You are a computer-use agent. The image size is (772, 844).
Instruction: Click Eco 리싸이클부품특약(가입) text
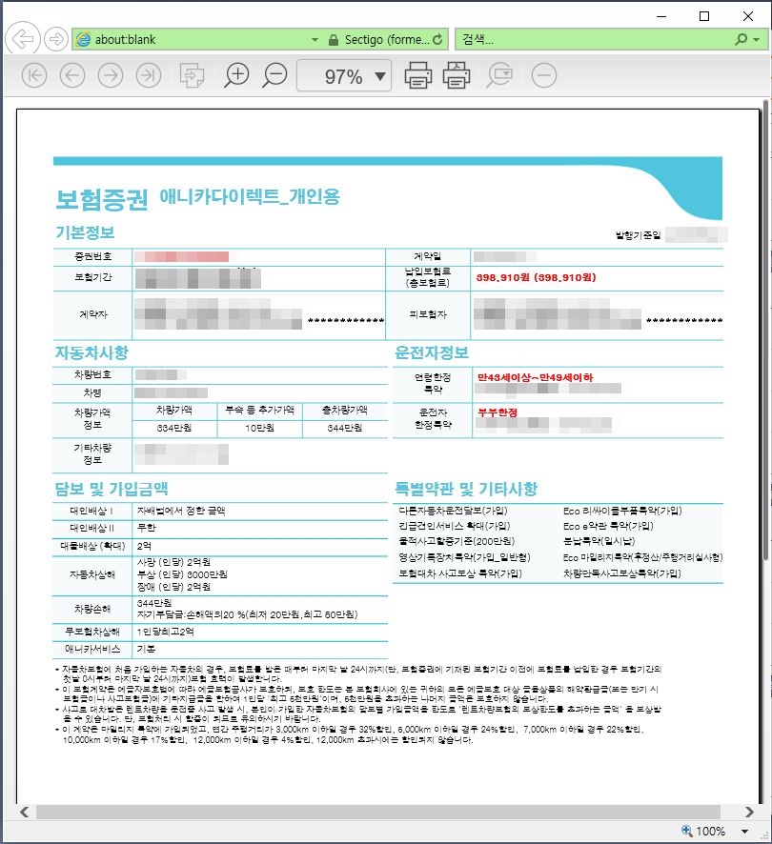coord(622,511)
